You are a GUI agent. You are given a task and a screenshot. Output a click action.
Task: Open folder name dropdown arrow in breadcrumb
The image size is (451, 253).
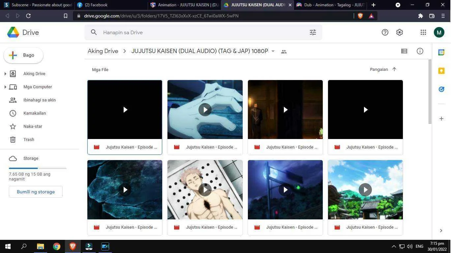(273, 51)
